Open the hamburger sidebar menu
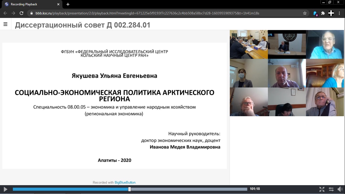The height and width of the screenshot is (194, 345). (5, 25)
